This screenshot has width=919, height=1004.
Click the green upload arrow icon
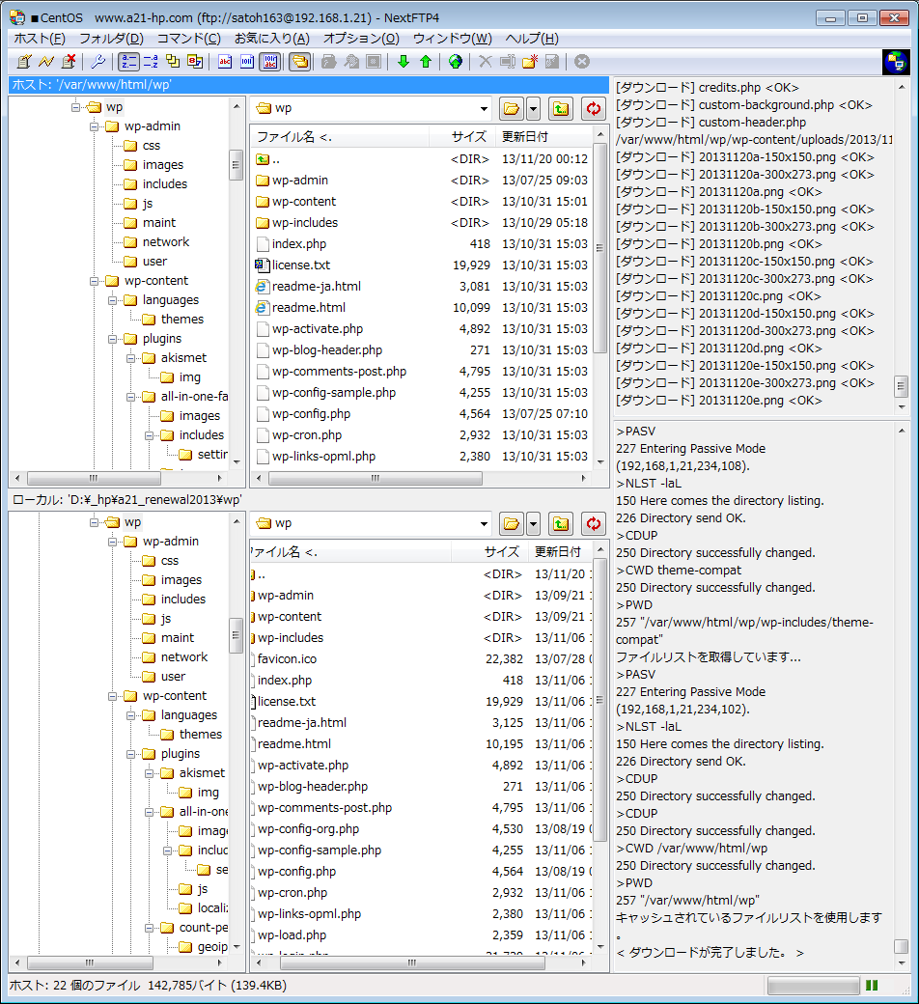(426, 62)
